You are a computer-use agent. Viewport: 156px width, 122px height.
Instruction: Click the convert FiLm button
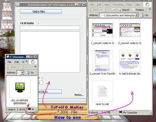pyautogui.click(x=50, y=92)
